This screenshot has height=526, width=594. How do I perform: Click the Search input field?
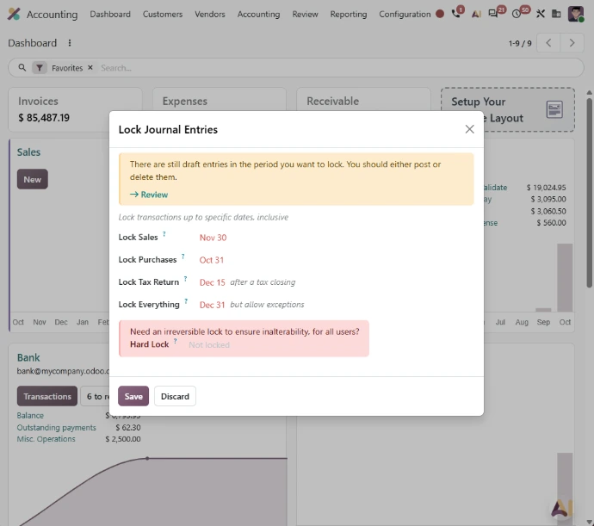click(x=337, y=68)
